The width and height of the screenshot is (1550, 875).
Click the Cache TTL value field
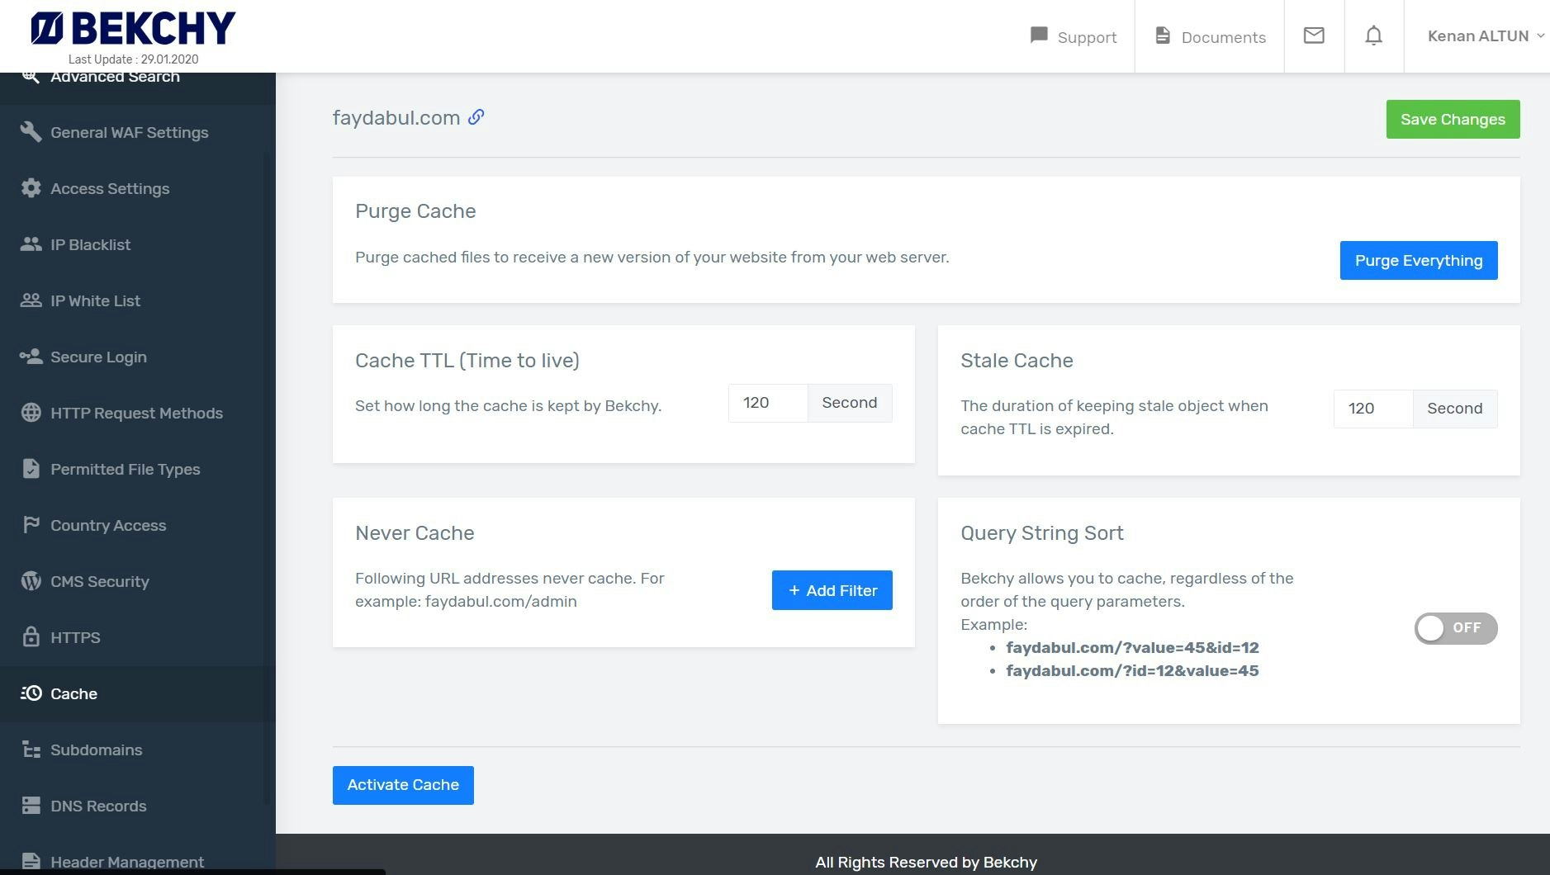767,403
